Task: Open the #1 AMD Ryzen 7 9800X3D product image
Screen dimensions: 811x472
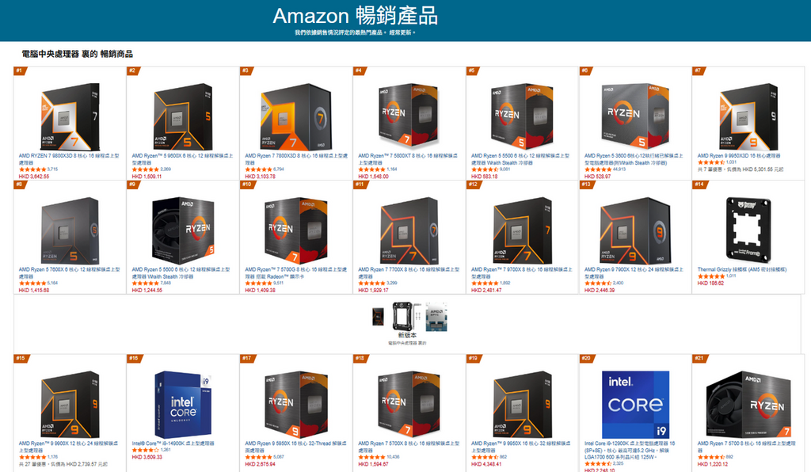Action: click(70, 117)
